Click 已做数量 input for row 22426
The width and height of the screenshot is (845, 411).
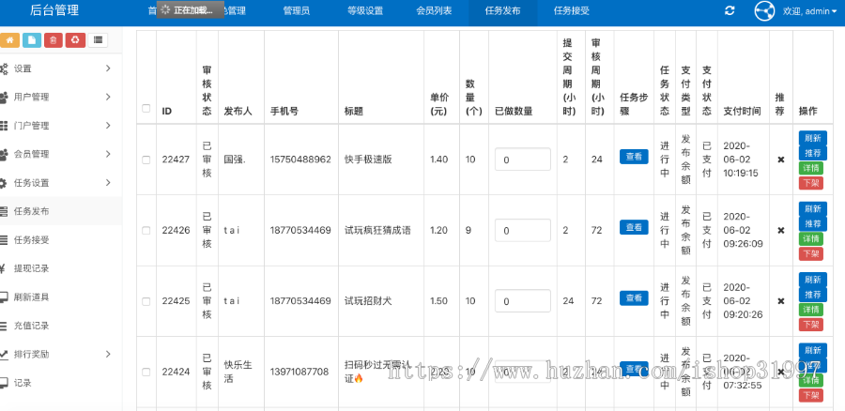tap(523, 230)
